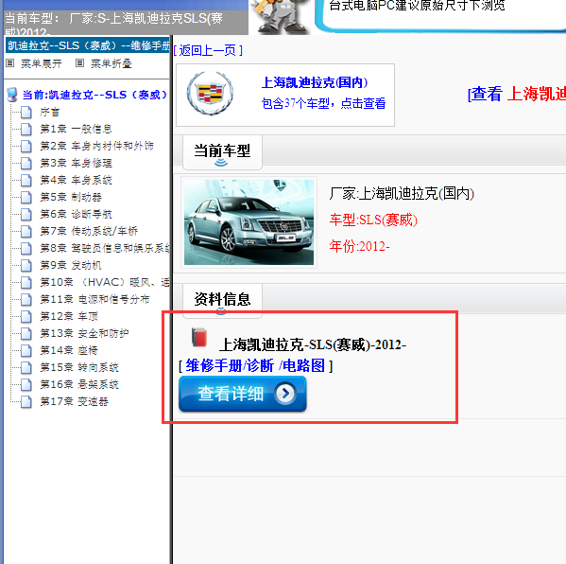Click the 凯迪拉克--SLS(赛威)--维修手册 panel title
This screenshot has width=566, height=564.
88,45
